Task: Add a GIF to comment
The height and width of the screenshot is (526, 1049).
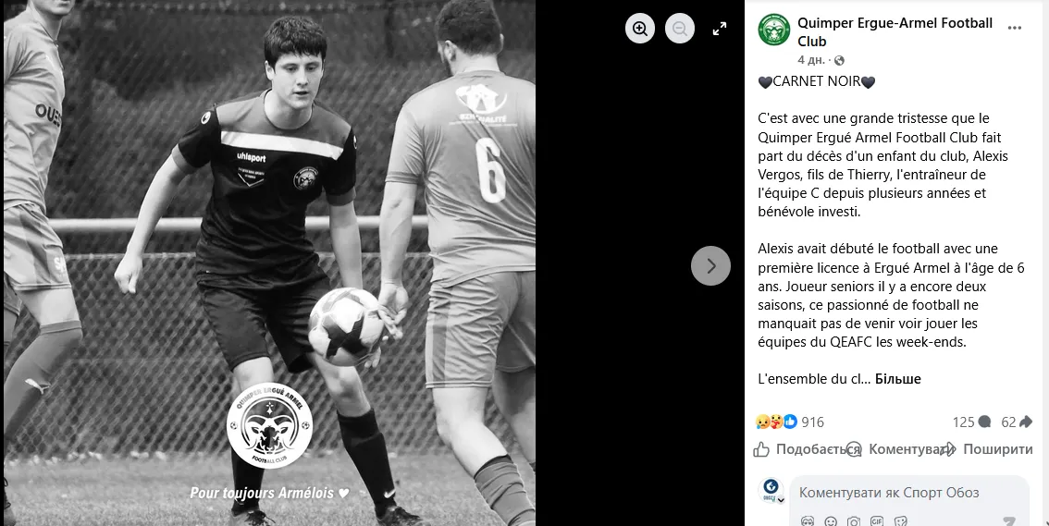Action: click(876, 521)
